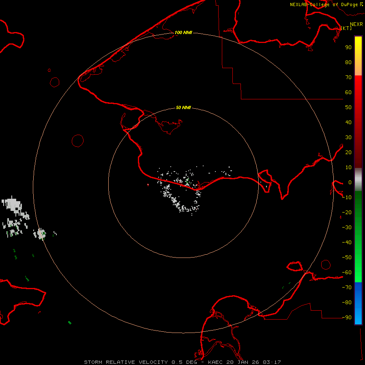
Task: Click the -20 value on the velocity scale
Action: coord(347,213)
